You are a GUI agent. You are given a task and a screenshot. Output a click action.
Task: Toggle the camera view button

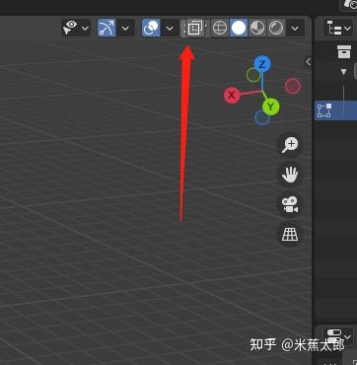point(290,204)
